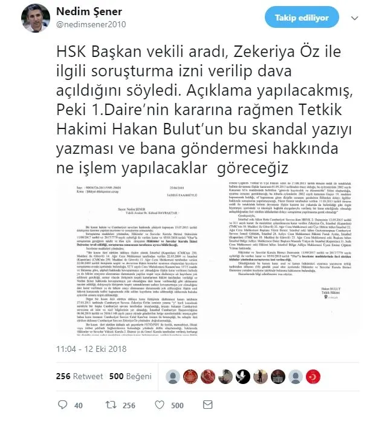
Task: Toggle the Takip ediliyor follow button
Action: tap(302, 18)
